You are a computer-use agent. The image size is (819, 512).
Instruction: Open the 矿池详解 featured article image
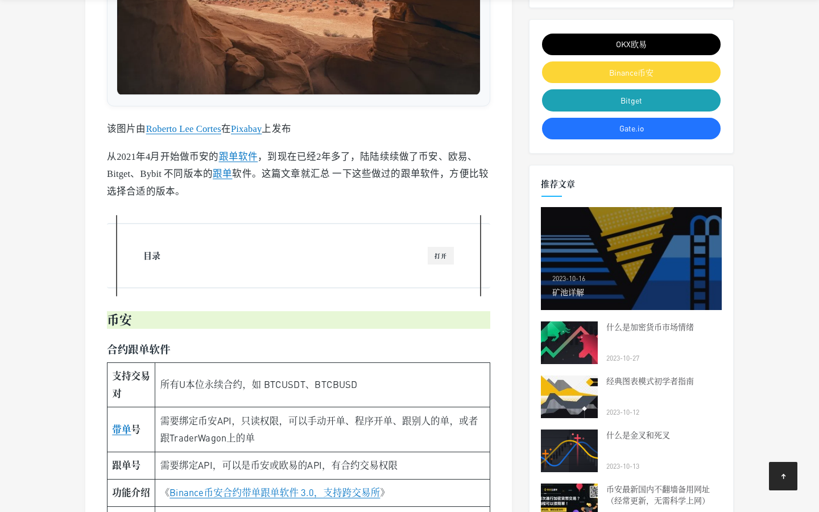tap(631, 258)
